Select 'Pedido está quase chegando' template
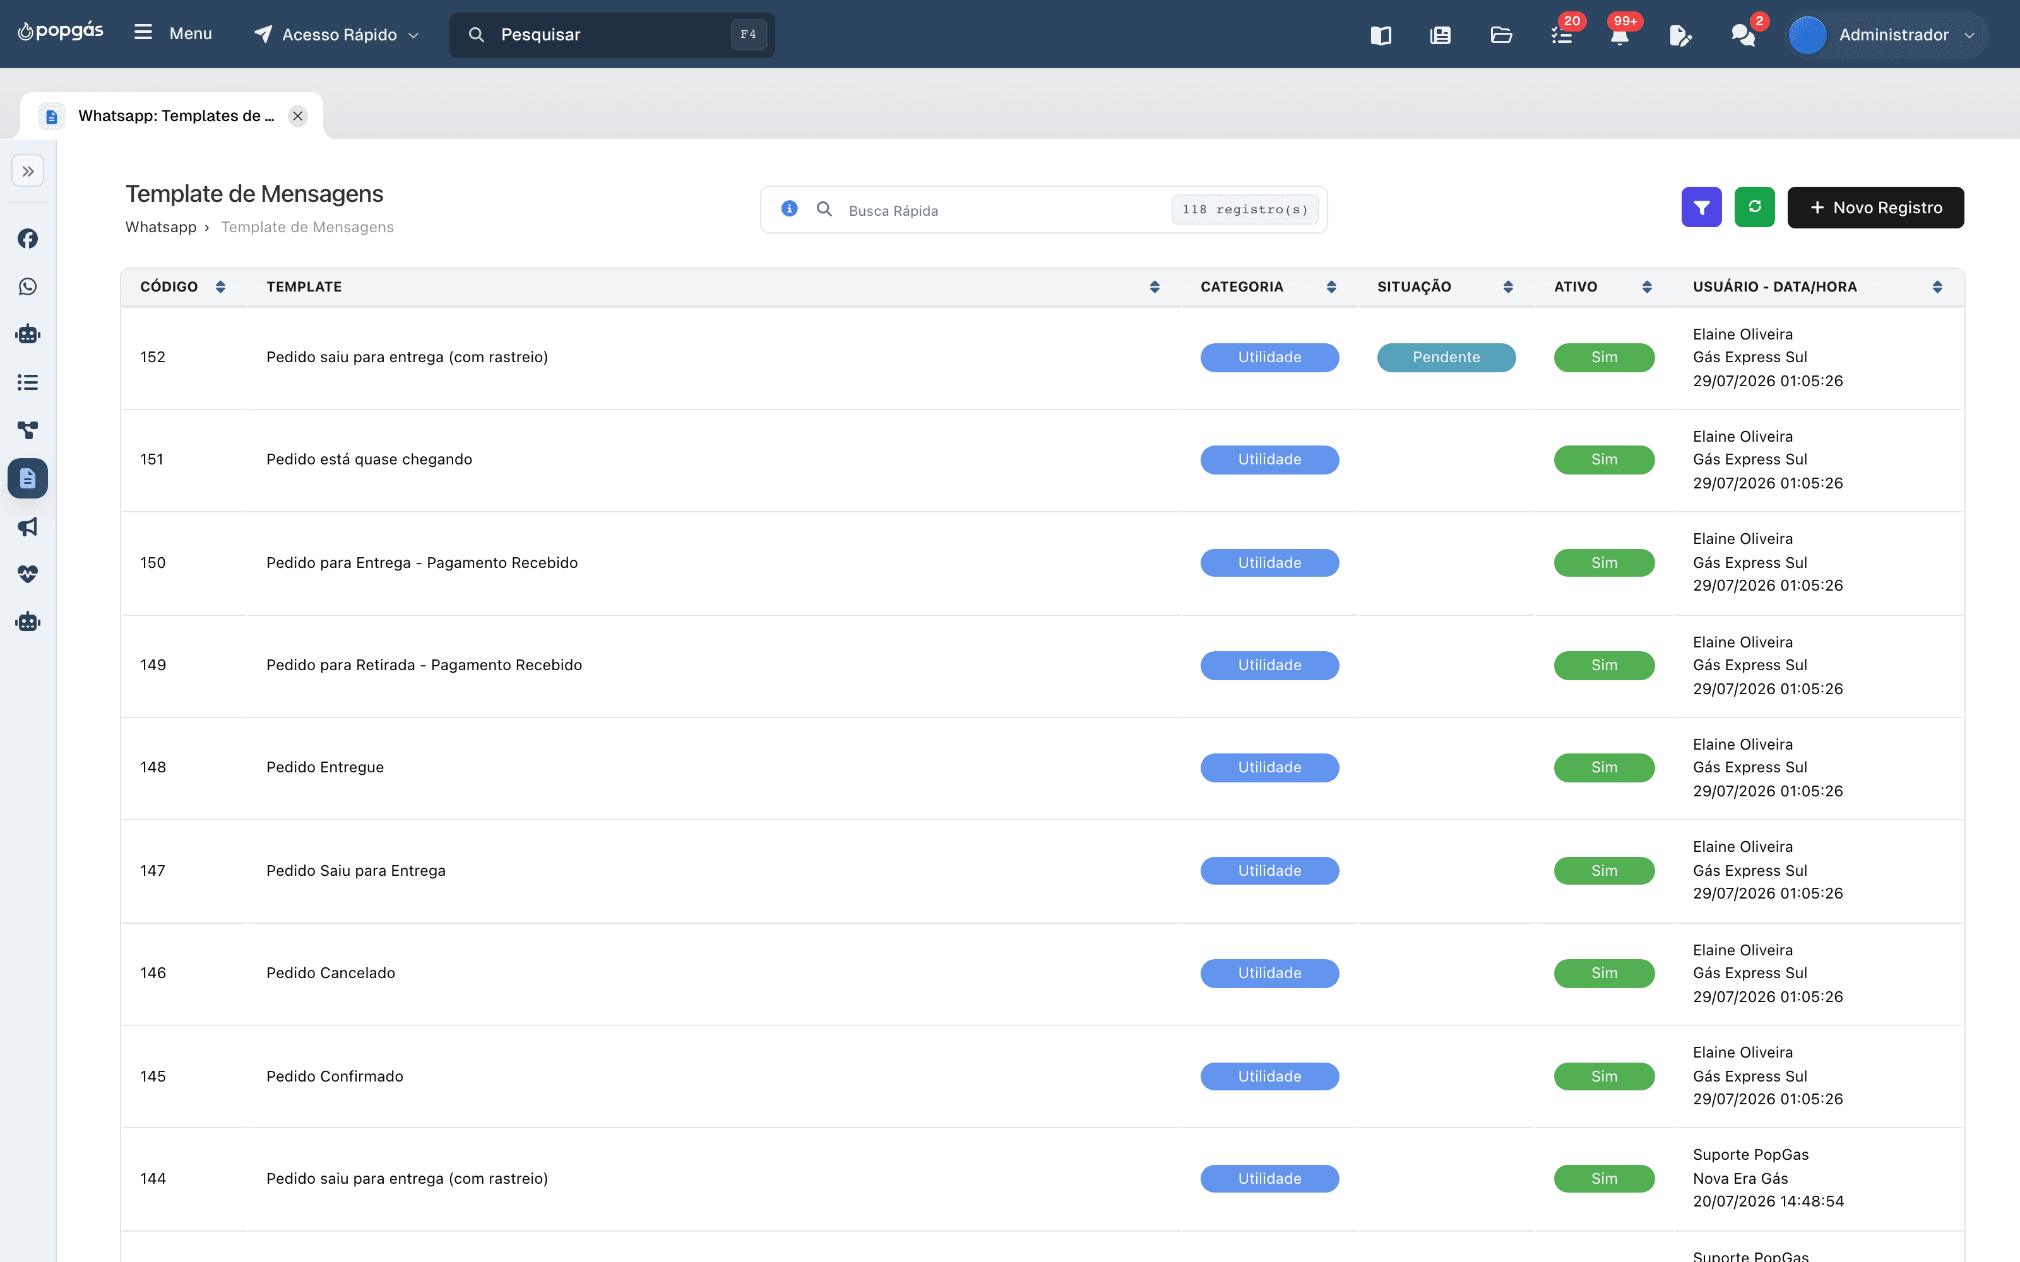This screenshot has height=1262, width=2020. pos(369,460)
